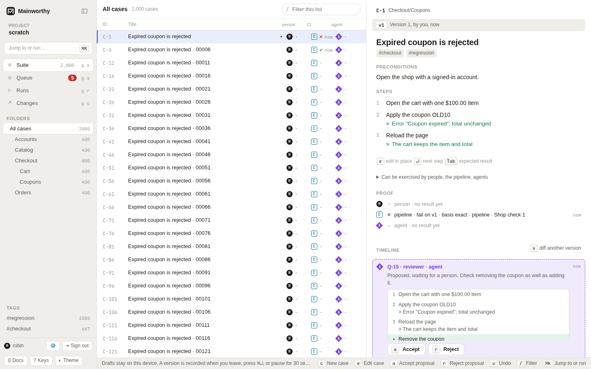Click the 'Filter this list' field

tap(321, 9)
